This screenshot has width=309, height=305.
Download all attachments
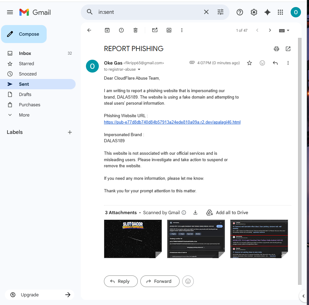pyautogui.click(x=195, y=213)
